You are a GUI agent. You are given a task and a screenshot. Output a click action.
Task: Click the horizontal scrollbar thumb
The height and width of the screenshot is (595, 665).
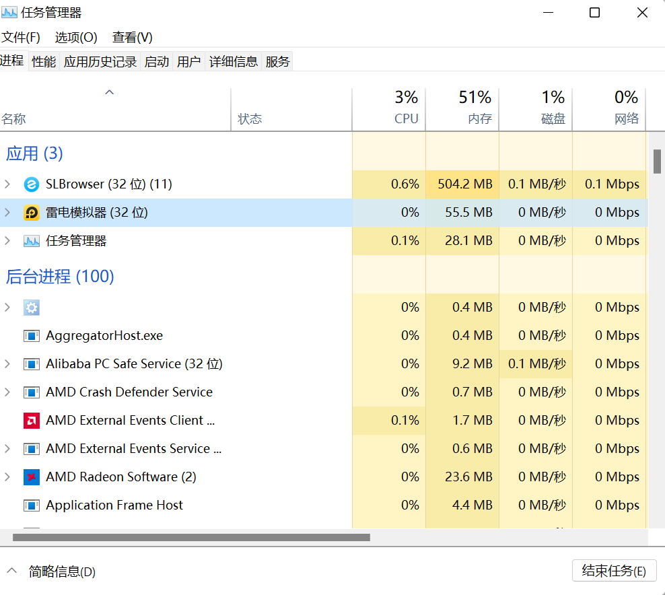(191, 537)
